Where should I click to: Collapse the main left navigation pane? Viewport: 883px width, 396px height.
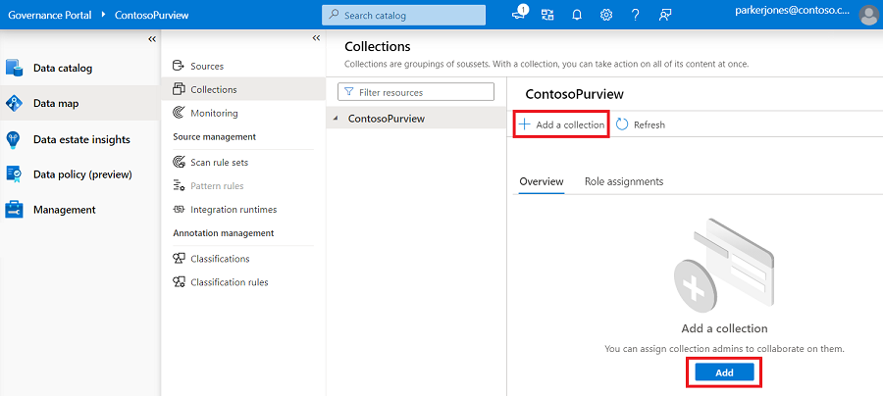[x=152, y=38]
